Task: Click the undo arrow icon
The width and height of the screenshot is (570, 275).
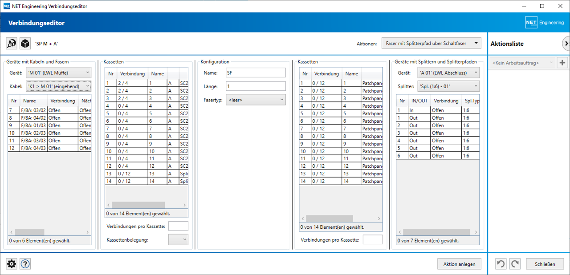Action: pyautogui.click(x=501, y=264)
